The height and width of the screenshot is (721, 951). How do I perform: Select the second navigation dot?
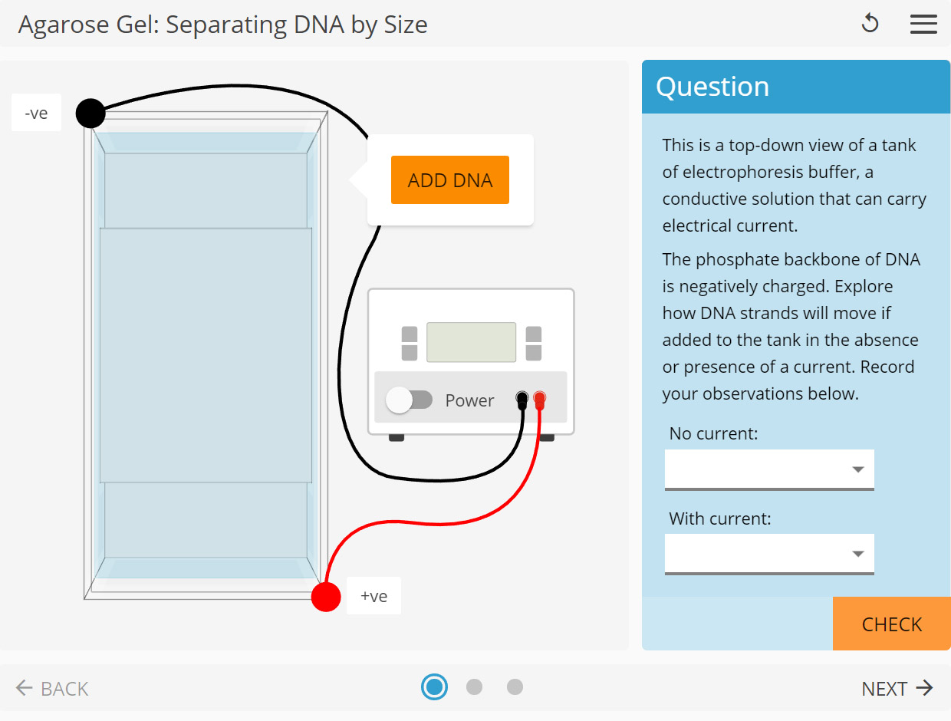pos(475,686)
